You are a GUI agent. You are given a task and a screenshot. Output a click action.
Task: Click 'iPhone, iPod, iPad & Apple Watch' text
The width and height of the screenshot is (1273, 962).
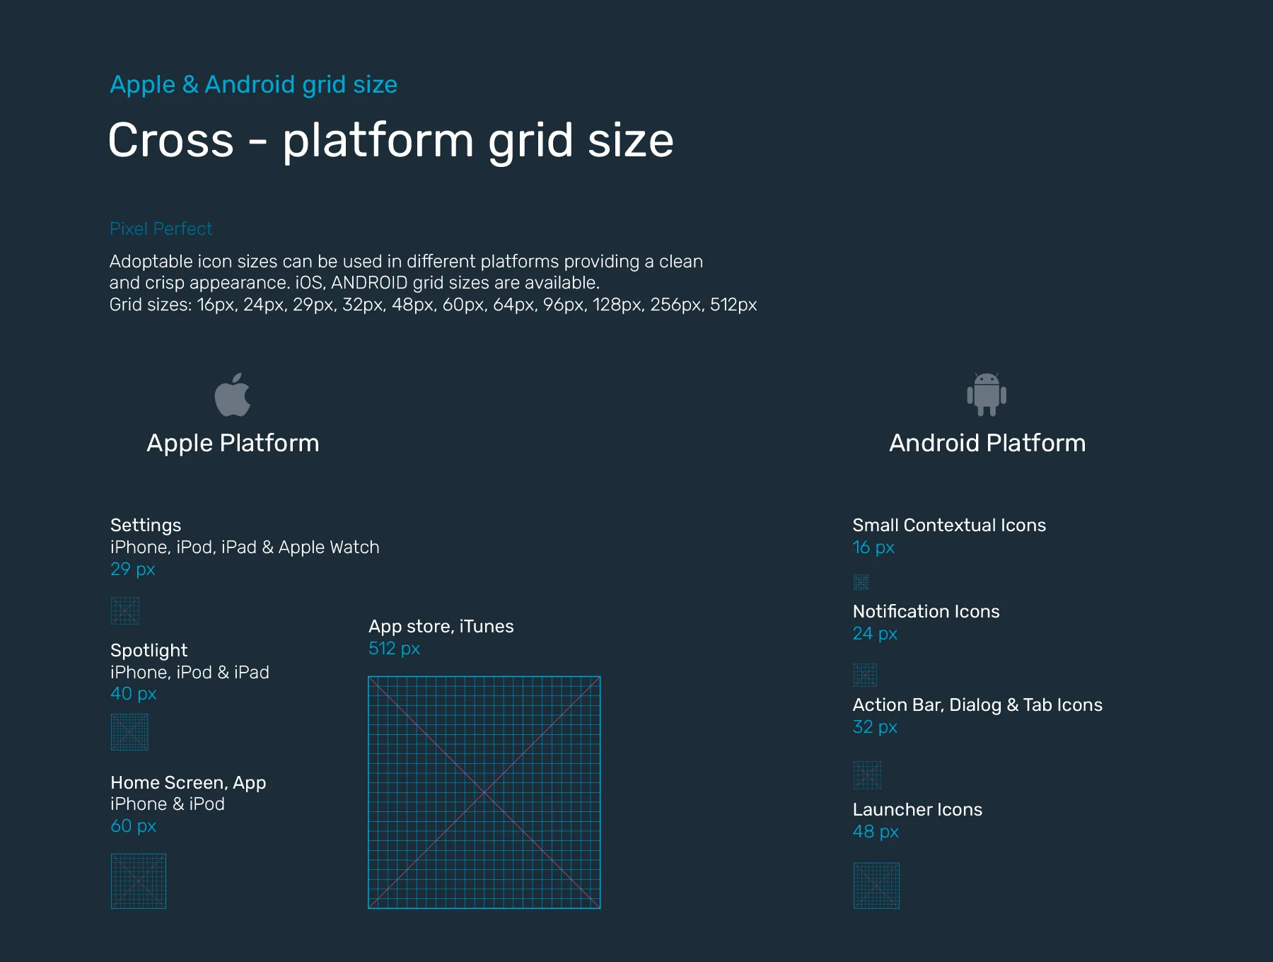pos(245,547)
